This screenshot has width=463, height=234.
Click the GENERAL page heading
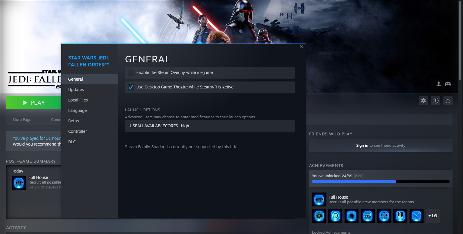click(147, 59)
